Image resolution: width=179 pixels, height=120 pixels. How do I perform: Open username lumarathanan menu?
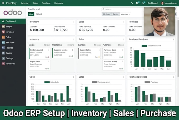click(x=171, y=3)
